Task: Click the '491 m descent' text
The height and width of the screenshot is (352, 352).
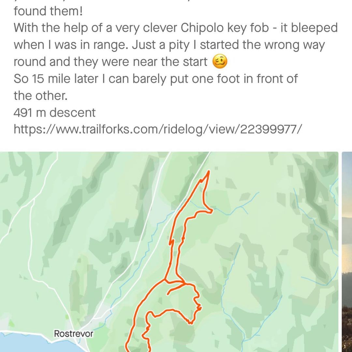Action: click(54, 113)
